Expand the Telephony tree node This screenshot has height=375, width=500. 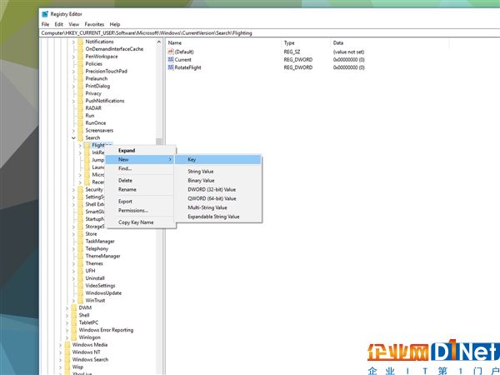click(x=73, y=248)
